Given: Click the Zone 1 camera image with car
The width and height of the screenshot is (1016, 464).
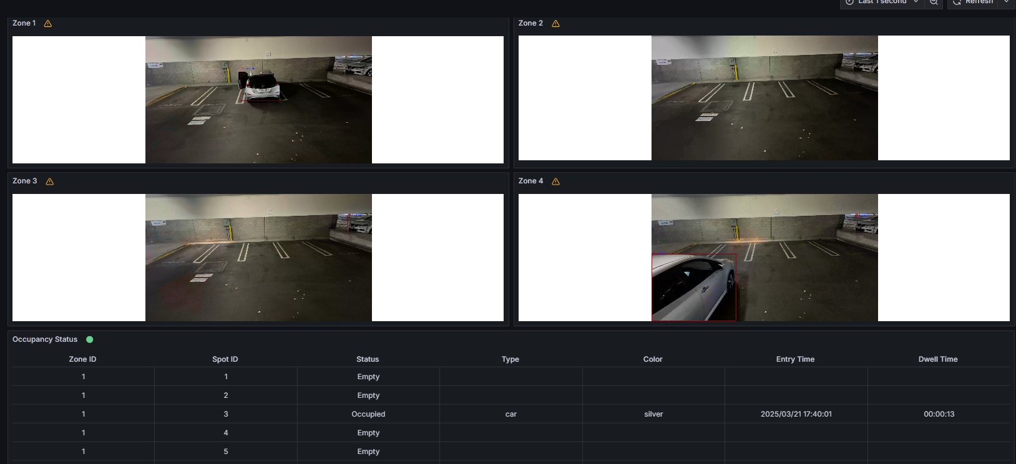Looking at the screenshot, I should tap(258, 100).
